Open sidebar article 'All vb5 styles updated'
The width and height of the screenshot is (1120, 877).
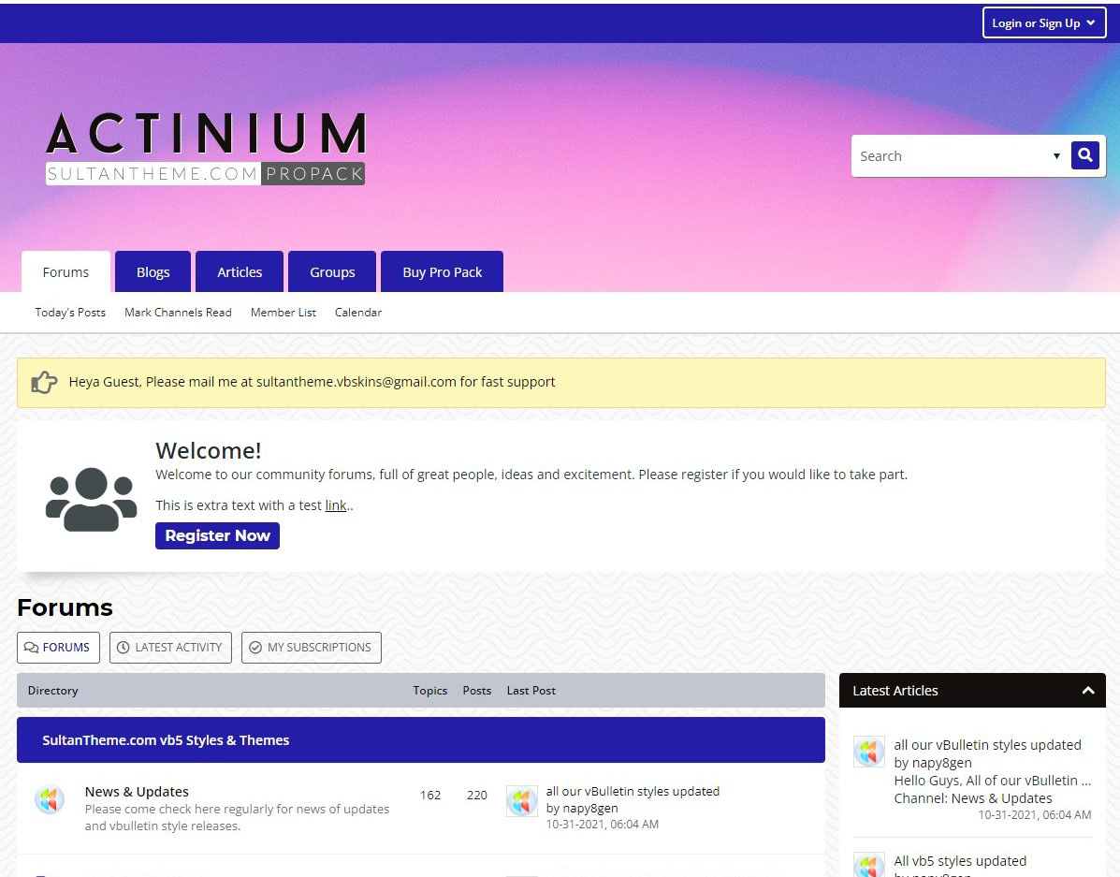(x=960, y=861)
